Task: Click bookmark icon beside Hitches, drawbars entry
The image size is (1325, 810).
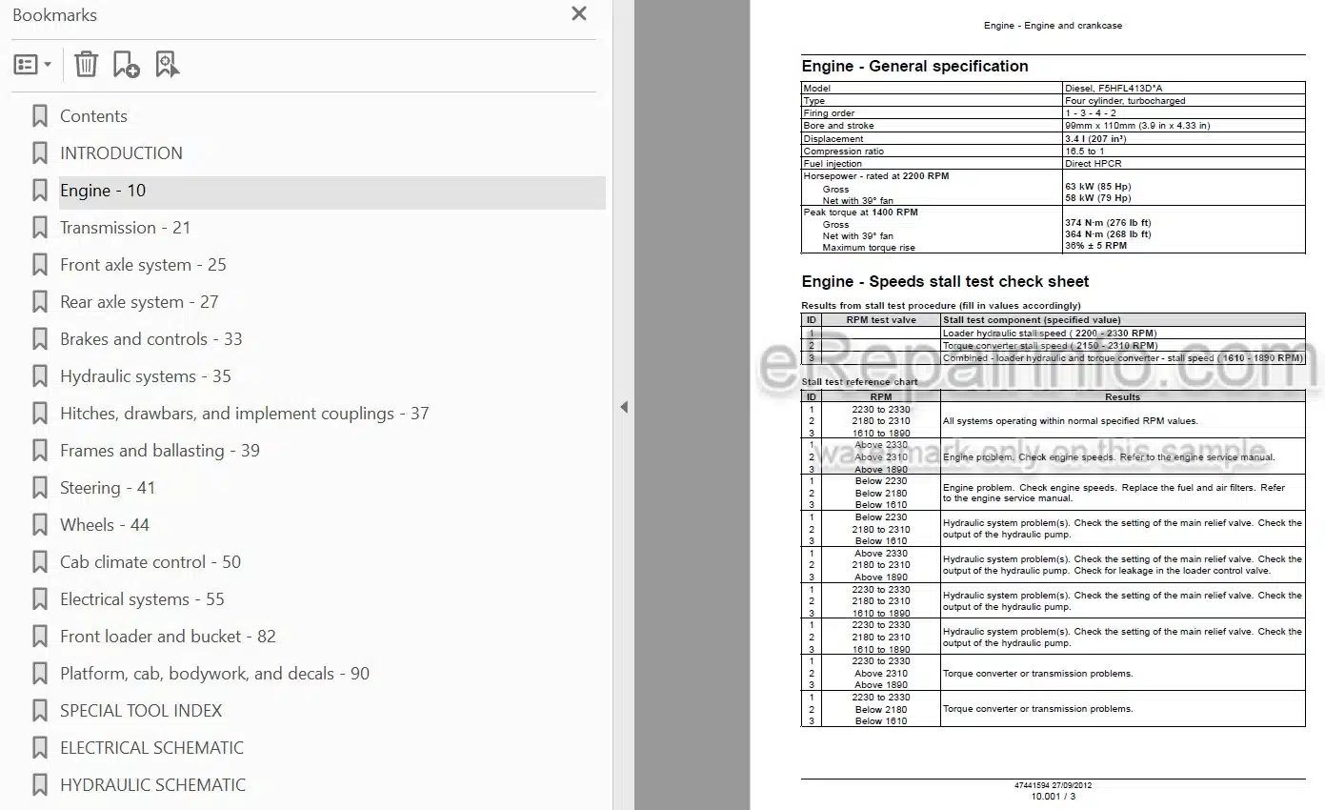Action: click(39, 414)
